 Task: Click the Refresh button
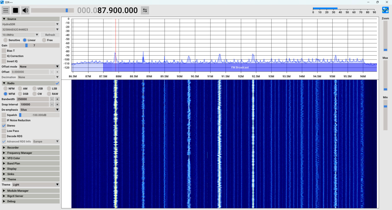coord(50,35)
